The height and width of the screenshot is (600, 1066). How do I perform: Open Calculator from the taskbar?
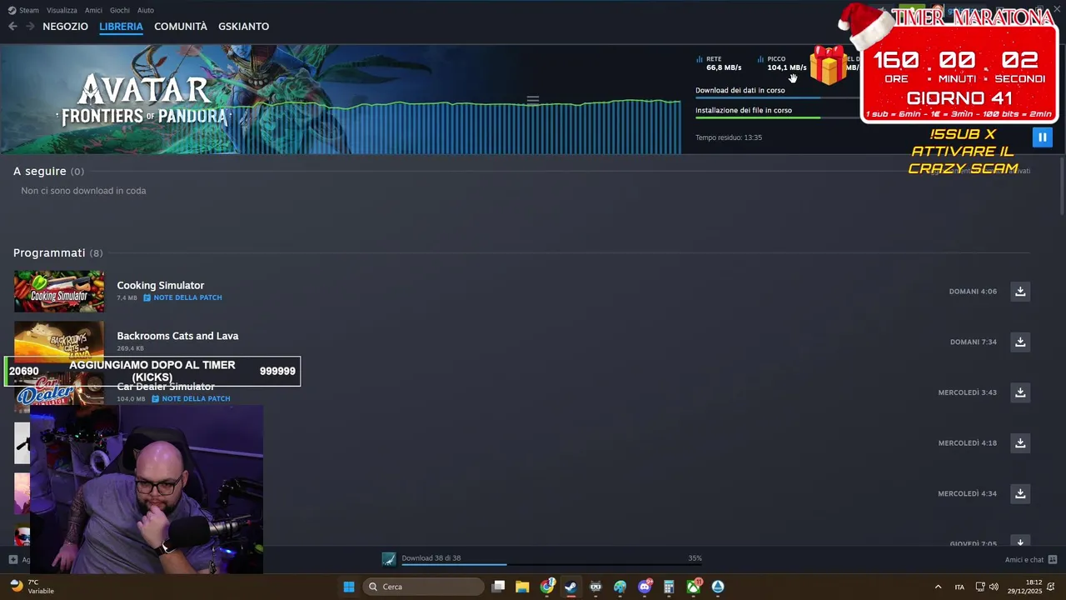(x=669, y=587)
